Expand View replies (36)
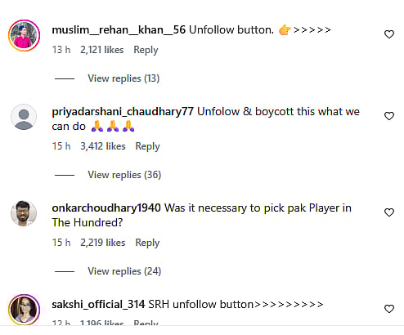 (124, 175)
